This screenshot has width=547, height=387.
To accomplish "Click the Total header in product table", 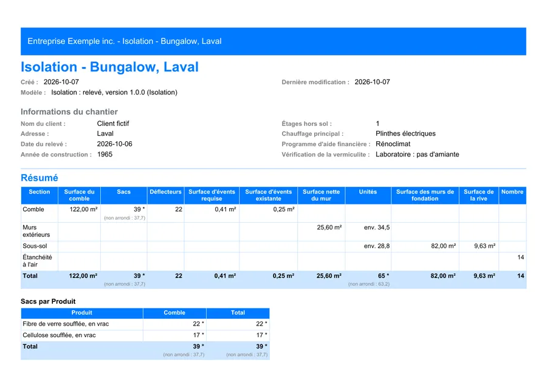I will 238,313.
